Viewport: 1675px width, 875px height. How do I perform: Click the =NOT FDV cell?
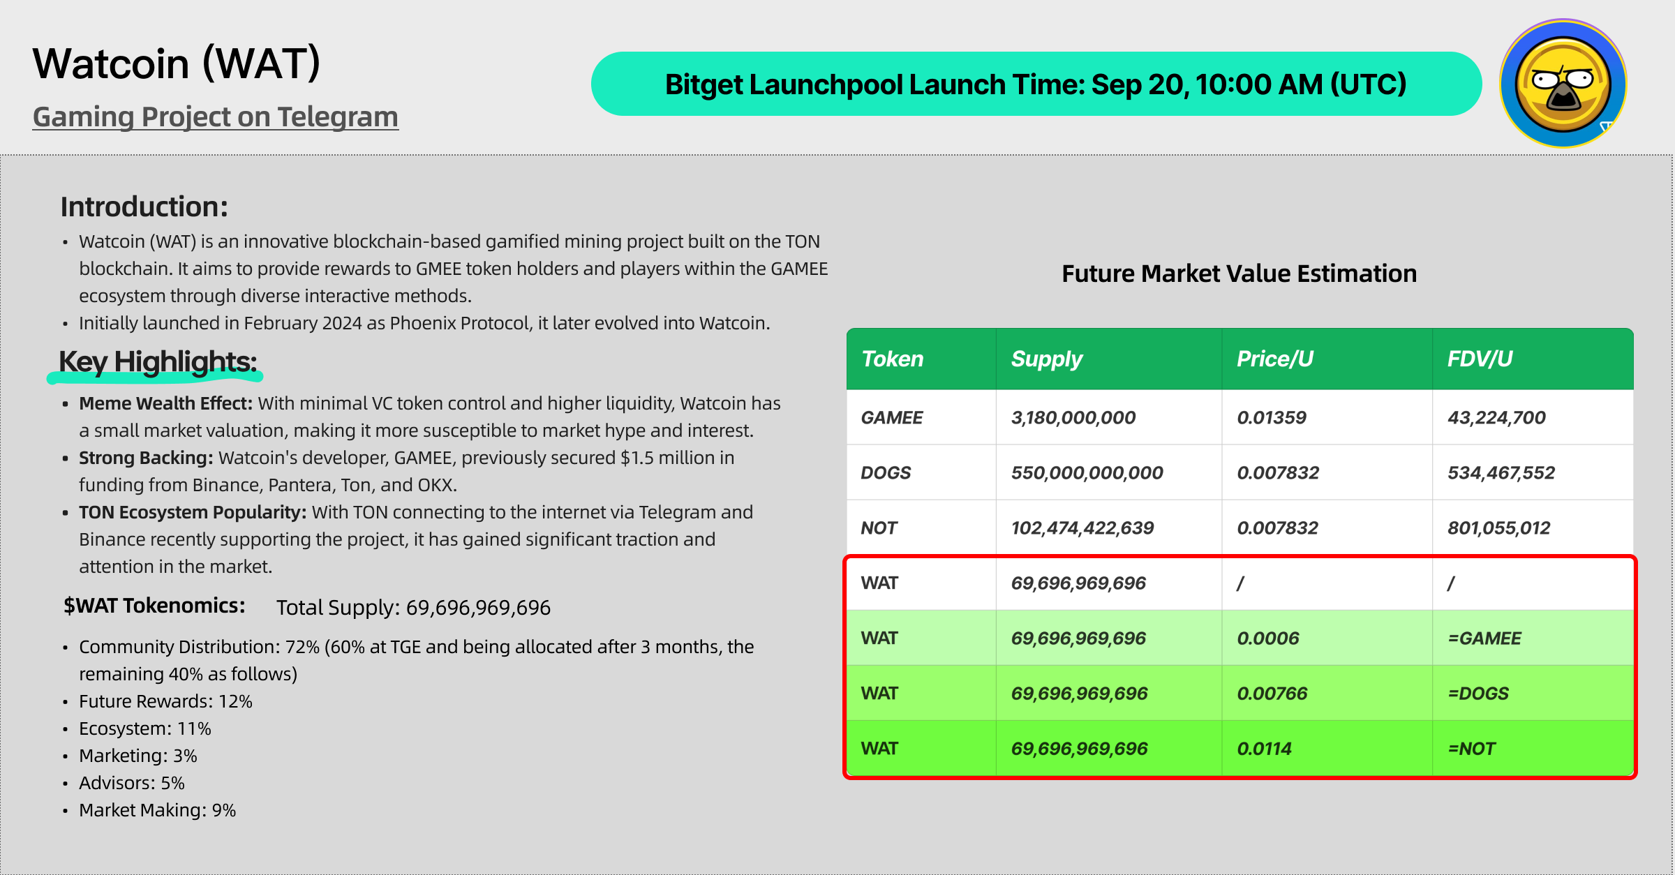tap(1533, 748)
